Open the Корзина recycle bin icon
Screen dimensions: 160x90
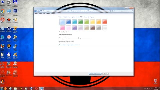pyautogui.click(x=155, y=82)
